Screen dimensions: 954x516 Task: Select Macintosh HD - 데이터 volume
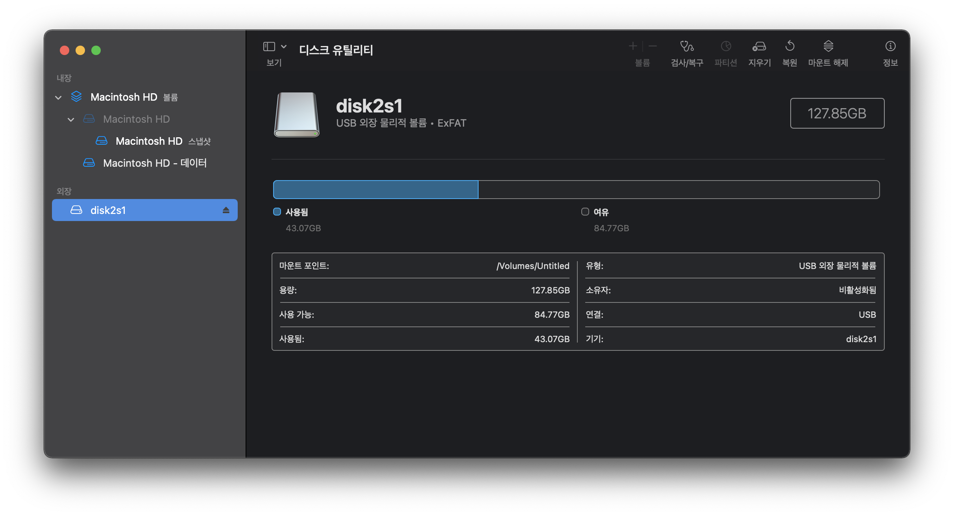click(154, 163)
